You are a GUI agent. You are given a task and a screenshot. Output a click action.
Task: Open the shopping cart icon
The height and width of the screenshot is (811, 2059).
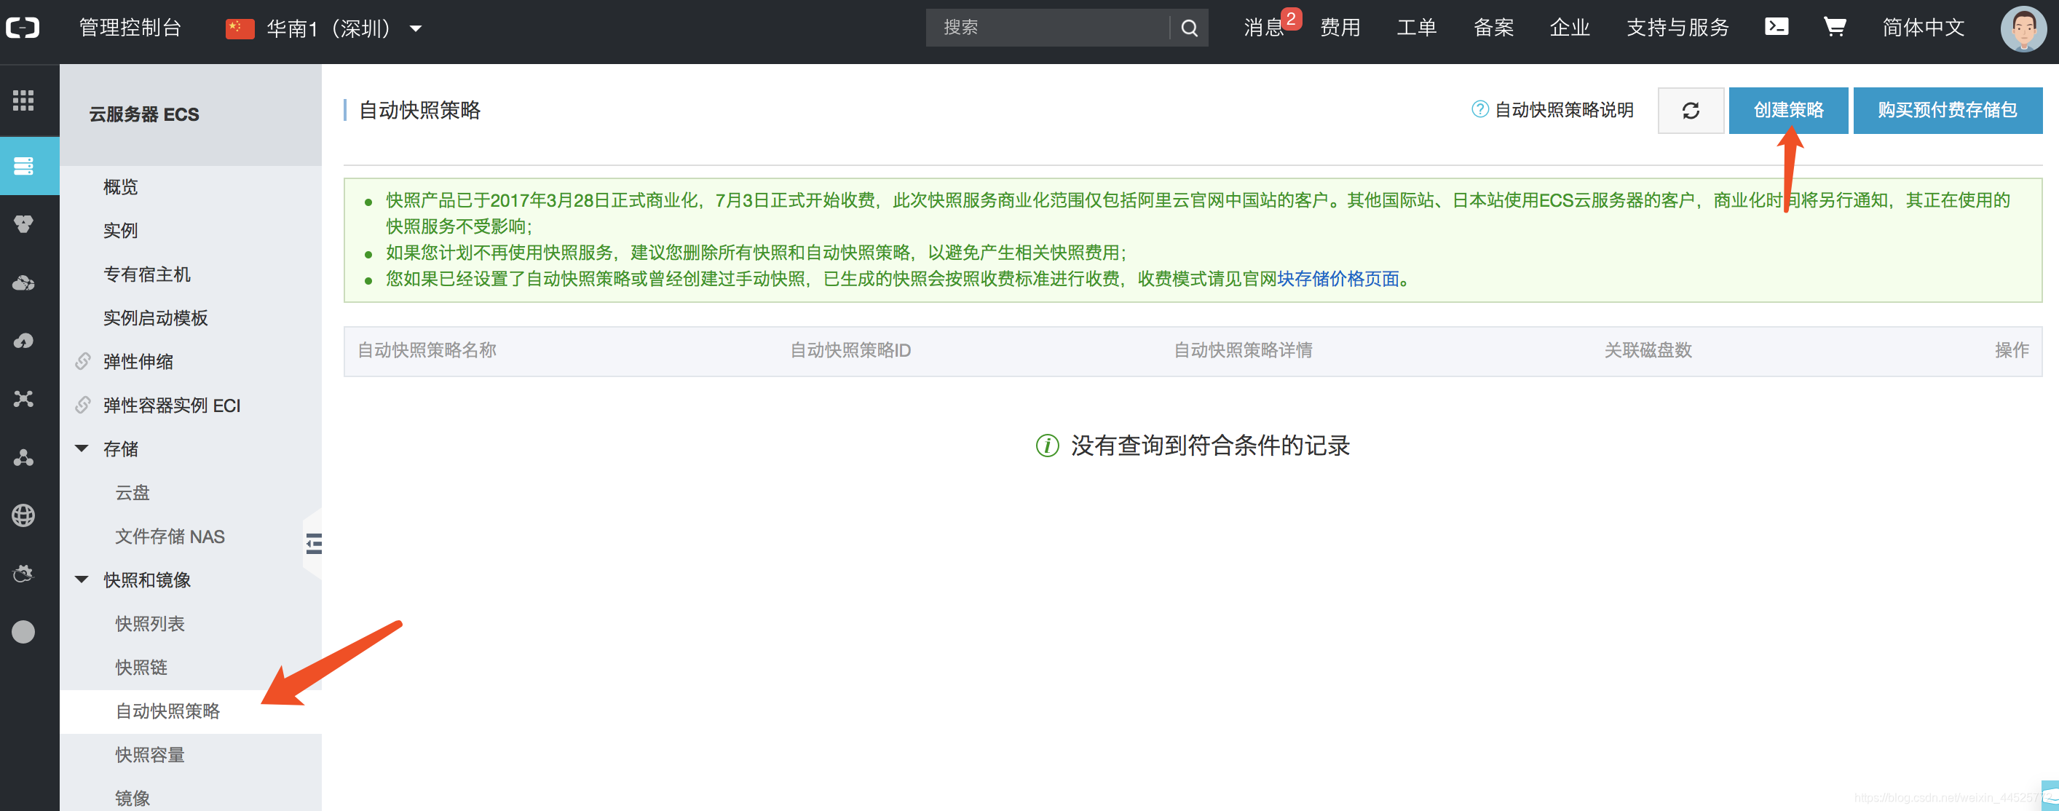click(1835, 26)
